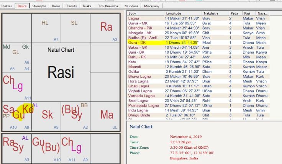Select the Ghati Lagna row
The image size is (282, 164).
(198, 86)
